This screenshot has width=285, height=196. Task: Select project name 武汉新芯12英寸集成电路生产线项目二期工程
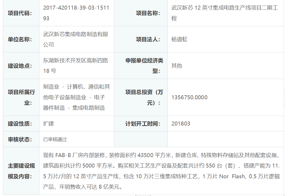tap(225, 13)
